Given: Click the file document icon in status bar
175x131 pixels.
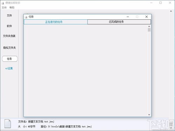Looking at the screenshot, I should coord(8,124).
